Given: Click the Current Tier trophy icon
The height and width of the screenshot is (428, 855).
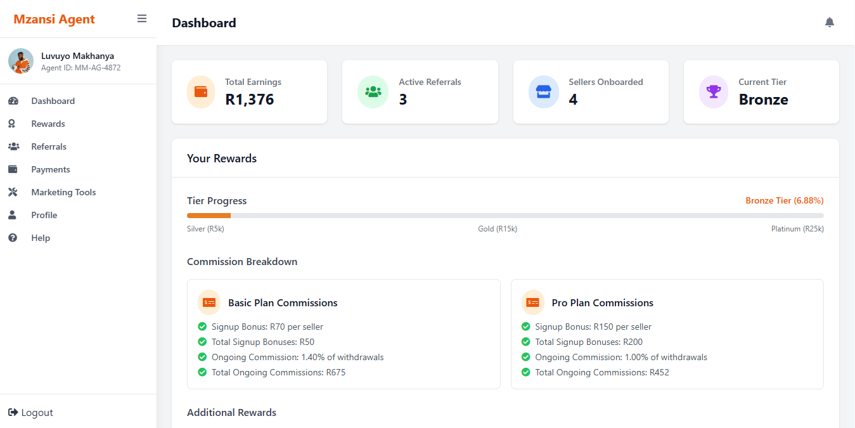Looking at the screenshot, I should click(714, 92).
